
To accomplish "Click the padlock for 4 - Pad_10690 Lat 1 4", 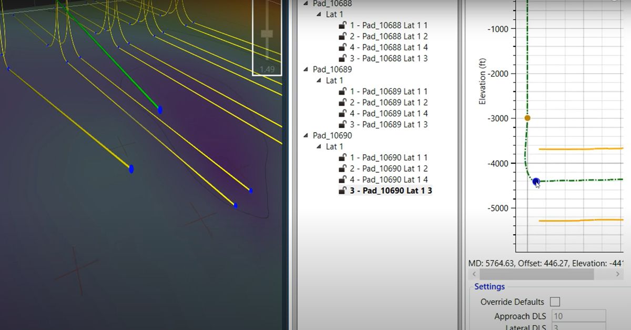I will click(x=341, y=179).
